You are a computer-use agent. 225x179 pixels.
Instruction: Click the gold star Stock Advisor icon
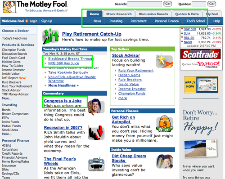[164, 61]
